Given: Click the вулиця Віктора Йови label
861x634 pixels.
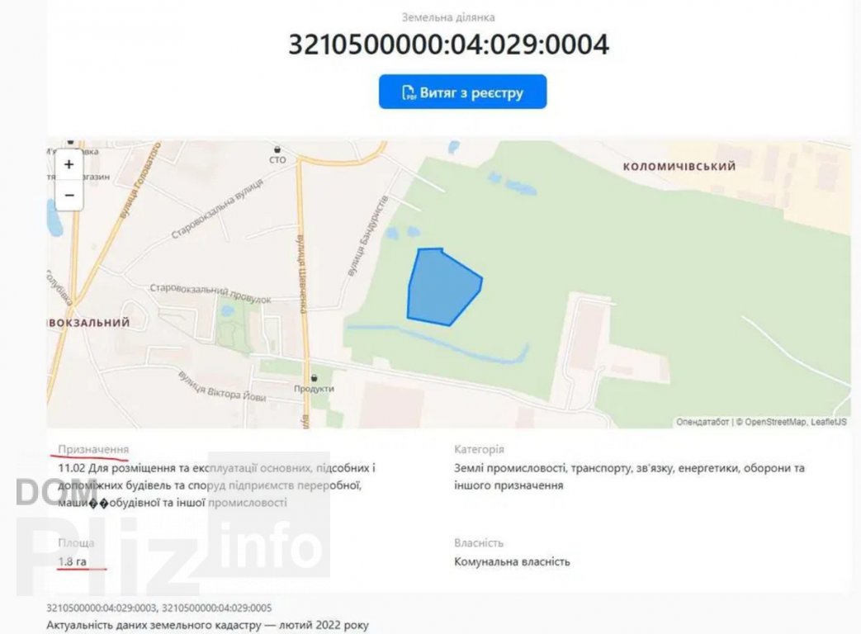Looking at the screenshot, I should point(222,386).
